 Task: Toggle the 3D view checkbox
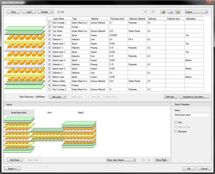[x=59, y=12]
